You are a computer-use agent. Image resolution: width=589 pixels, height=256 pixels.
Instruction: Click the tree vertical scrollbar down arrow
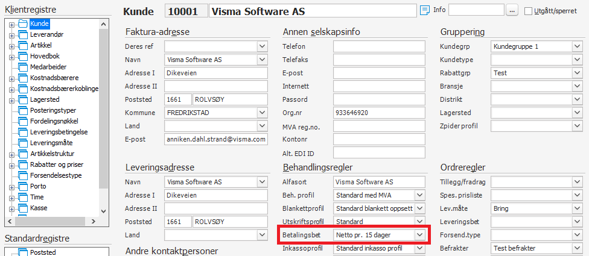(x=104, y=212)
